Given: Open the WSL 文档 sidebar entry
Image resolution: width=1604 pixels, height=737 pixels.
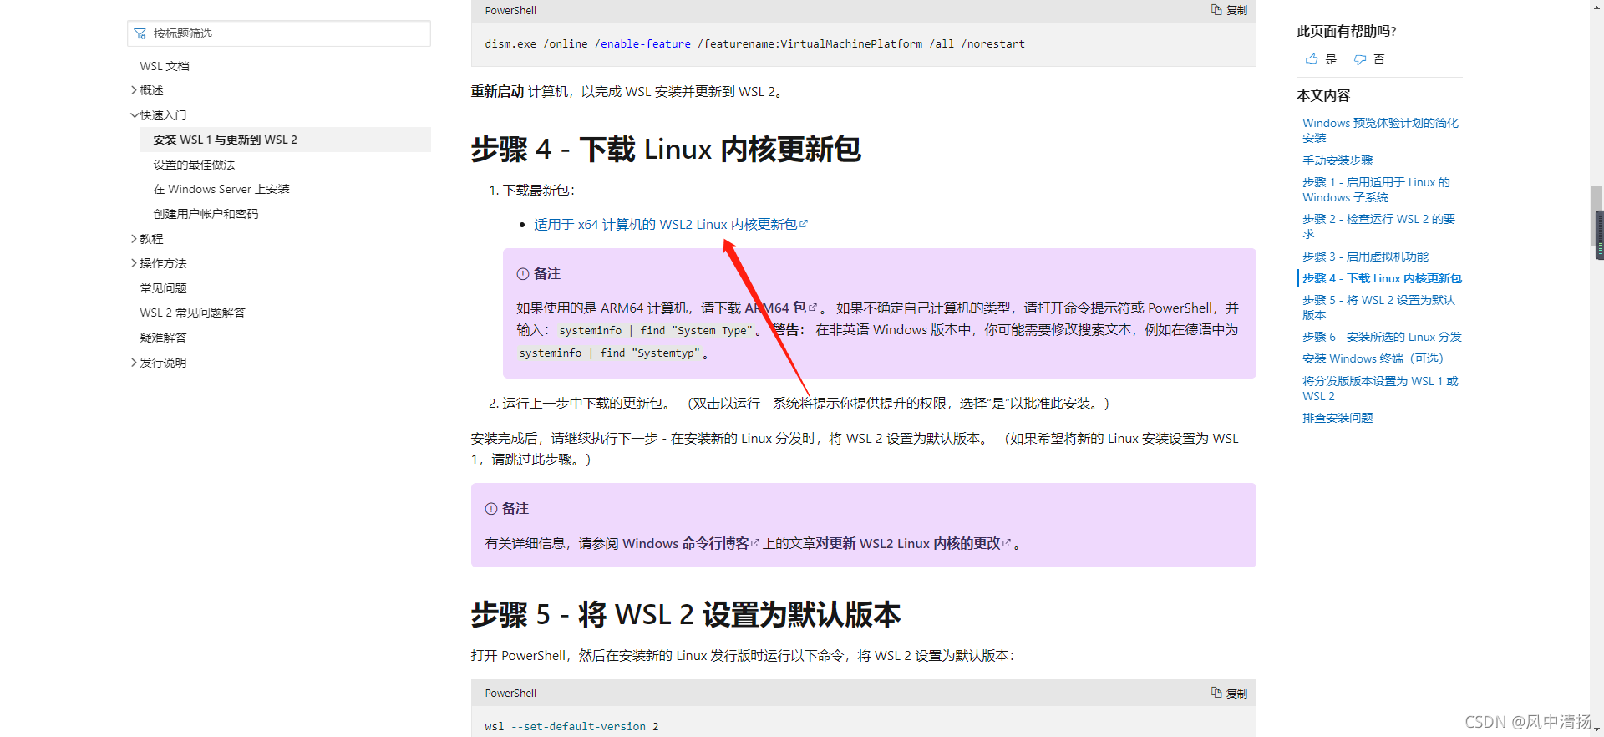Looking at the screenshot, I should click(x=165, y=66).
